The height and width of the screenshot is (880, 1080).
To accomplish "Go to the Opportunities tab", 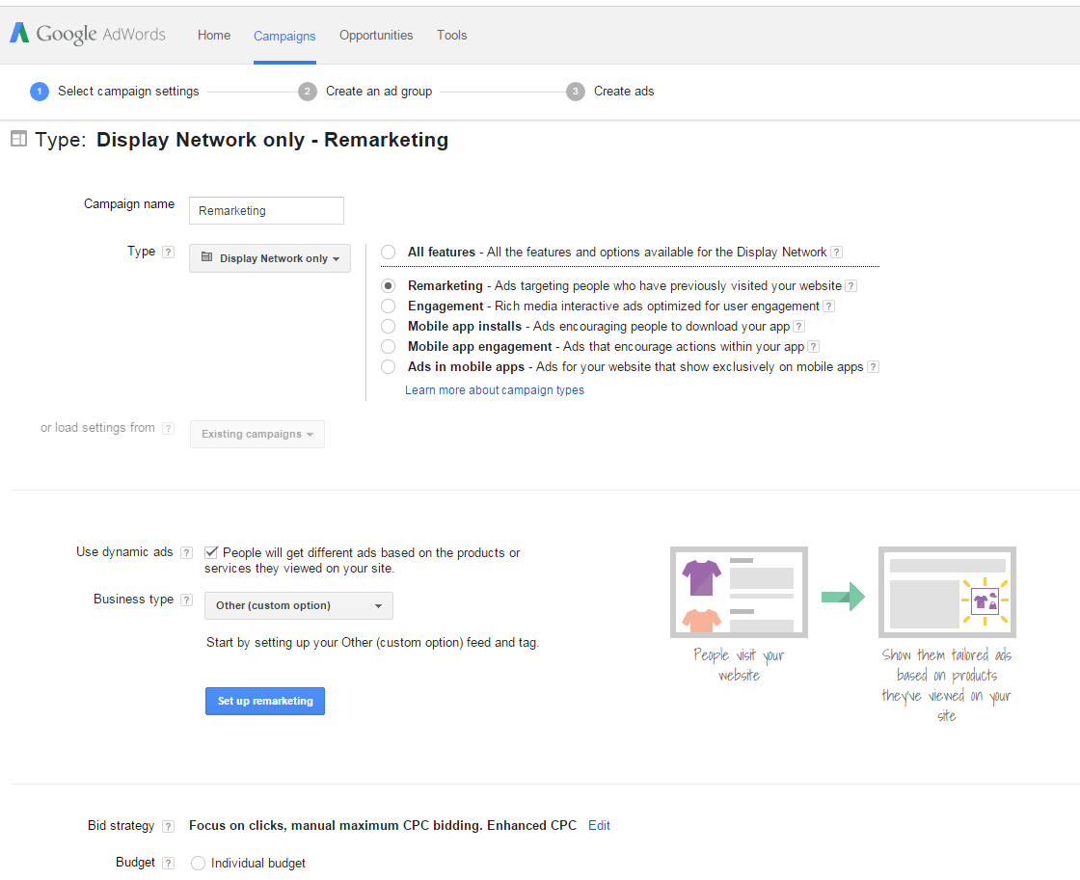I will pos(376,35).
